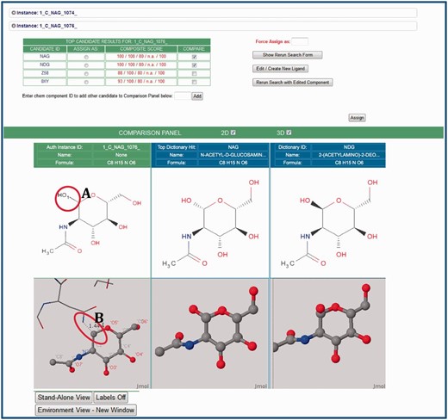
Task: Click the COMPARISON PANEL header
Action: (x=150, y=133)
